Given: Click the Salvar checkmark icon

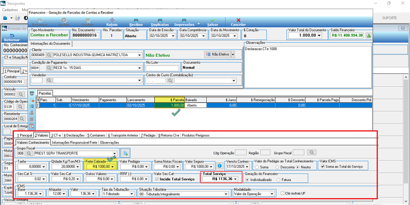Looking at the screenshot, I should point(212,20).
